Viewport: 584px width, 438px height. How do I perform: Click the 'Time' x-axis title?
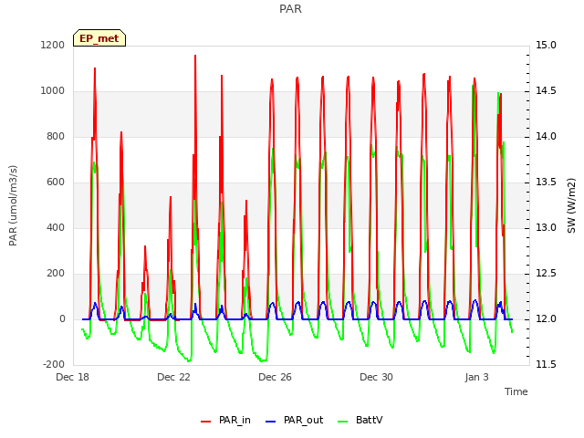(x=516, y=391)
